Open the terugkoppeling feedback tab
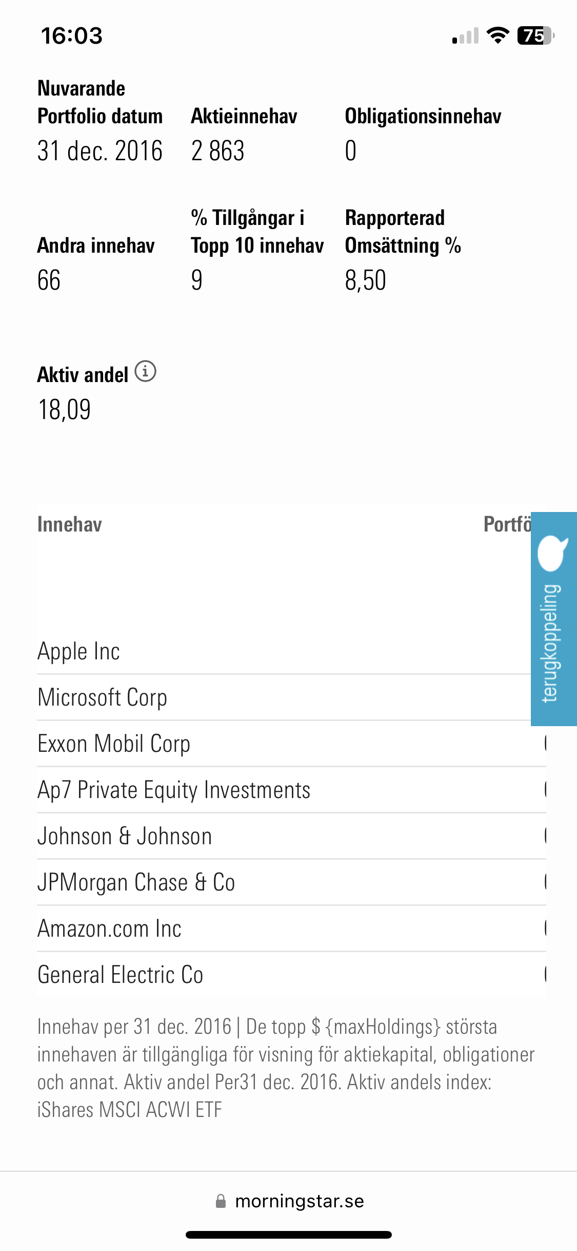 pyautogui.click(x=553, y=642)
